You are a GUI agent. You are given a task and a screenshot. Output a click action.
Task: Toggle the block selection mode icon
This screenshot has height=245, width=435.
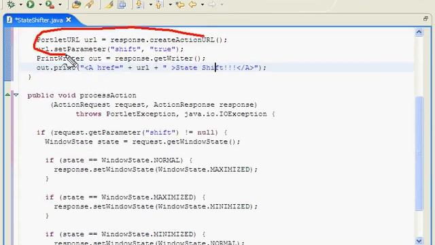[122, 4]
